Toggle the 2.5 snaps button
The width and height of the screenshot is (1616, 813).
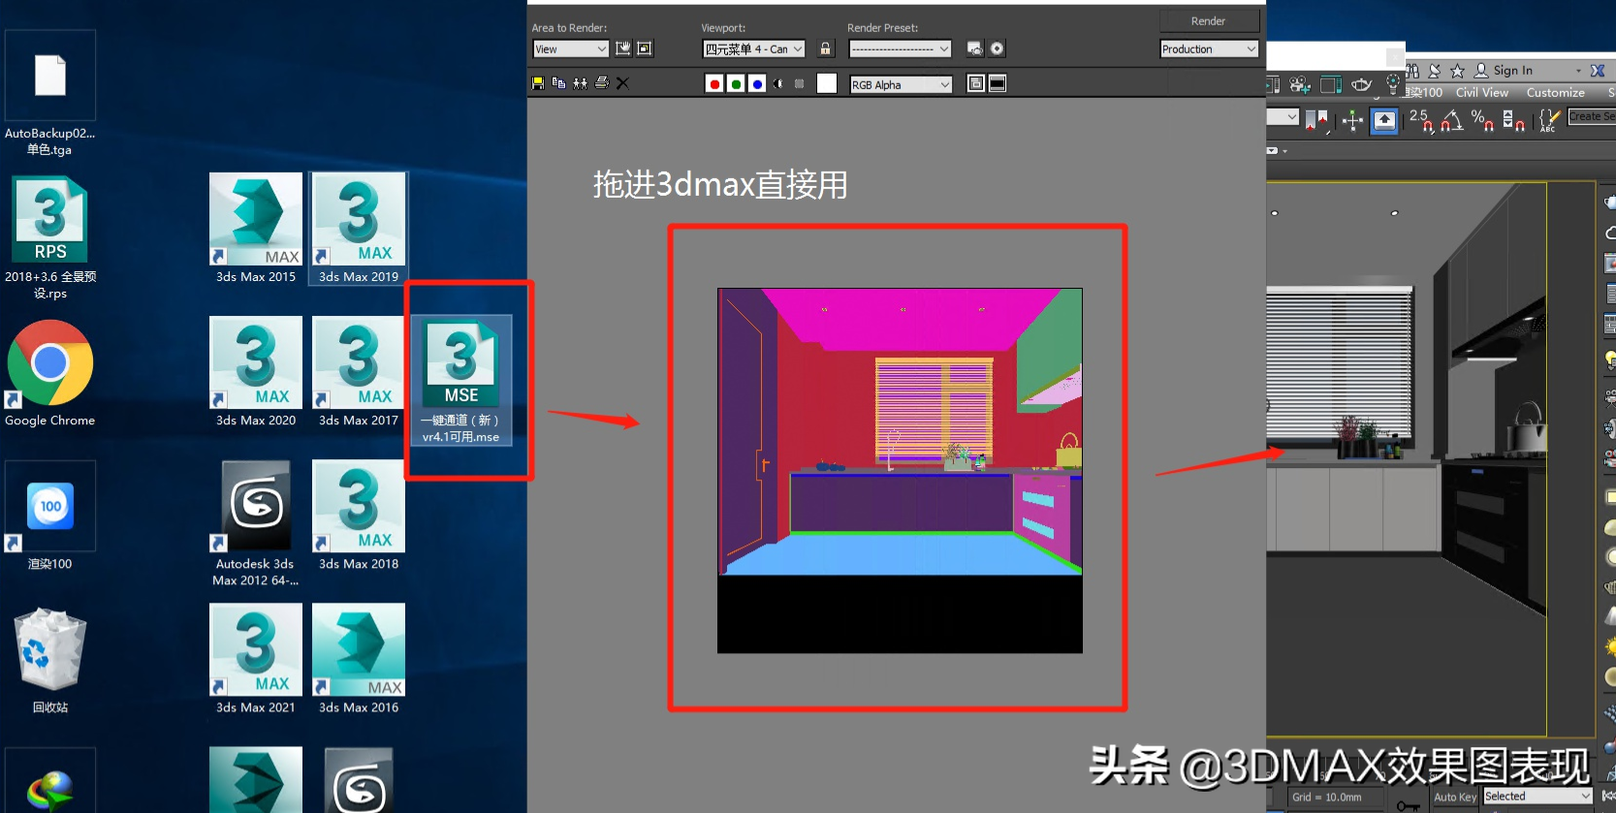click(1420, 120)
